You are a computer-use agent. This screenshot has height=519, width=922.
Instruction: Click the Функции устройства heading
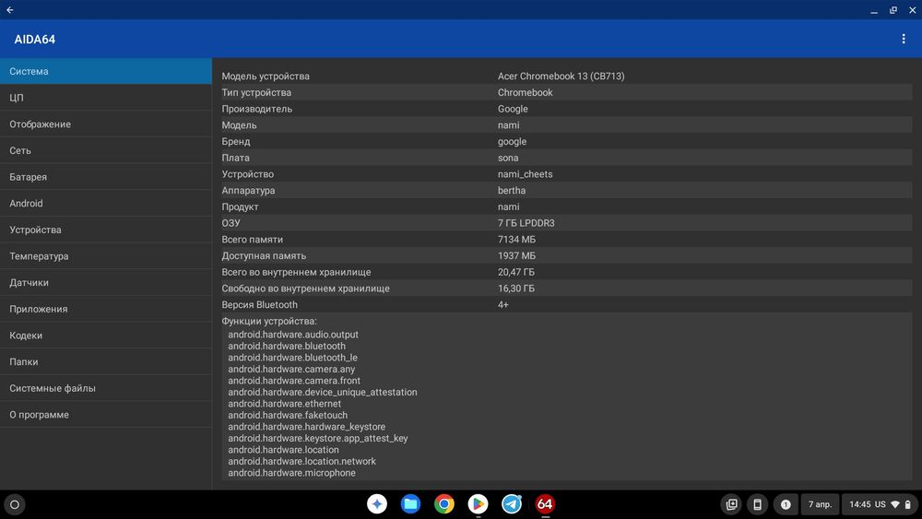pyautogui.click(x=269, y=321)
